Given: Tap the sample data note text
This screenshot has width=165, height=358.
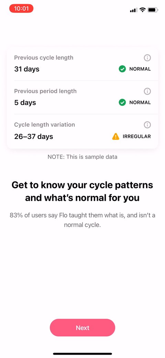Looking at the screenshot, I should pos(82,157).
